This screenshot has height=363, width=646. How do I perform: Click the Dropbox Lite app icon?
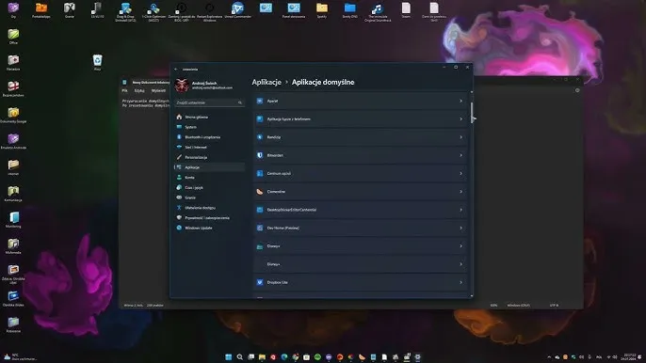coord(260,282)
